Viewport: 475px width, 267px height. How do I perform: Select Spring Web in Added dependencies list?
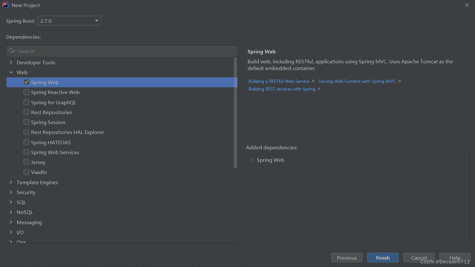pos(270,160)
